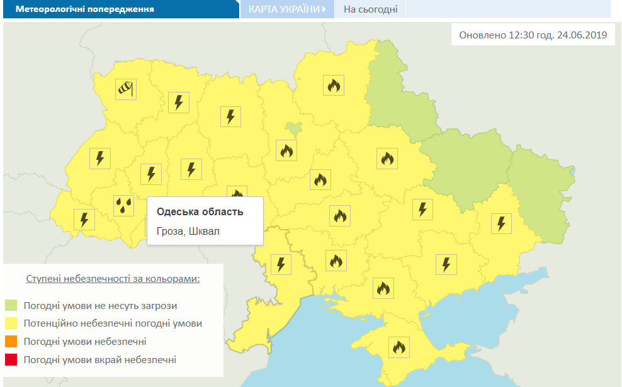Click the lightning icon in Dnipropetrovsk region
This screenshot has height=387, width=622.
[422, 210]
